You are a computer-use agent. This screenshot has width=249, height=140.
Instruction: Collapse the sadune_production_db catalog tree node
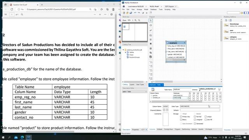click(123, 50)
